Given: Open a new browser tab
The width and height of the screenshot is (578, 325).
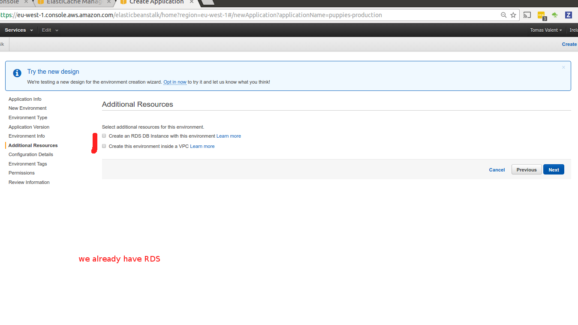Looking at the screenshot, I should [208, 2].
